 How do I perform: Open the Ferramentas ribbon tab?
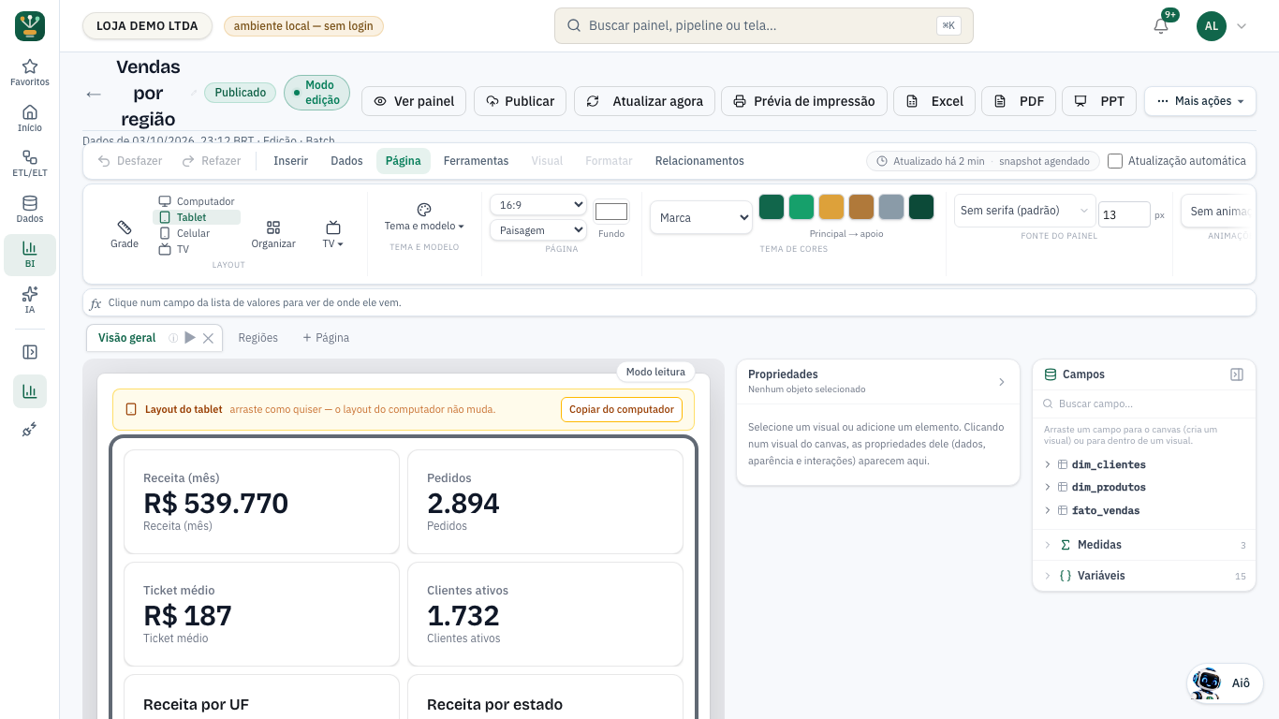476,161
